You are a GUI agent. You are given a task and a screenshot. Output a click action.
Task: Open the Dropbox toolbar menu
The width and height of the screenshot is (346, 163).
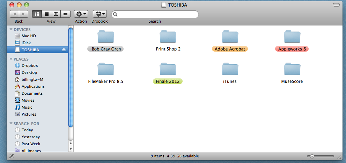(x=100, y=14)
